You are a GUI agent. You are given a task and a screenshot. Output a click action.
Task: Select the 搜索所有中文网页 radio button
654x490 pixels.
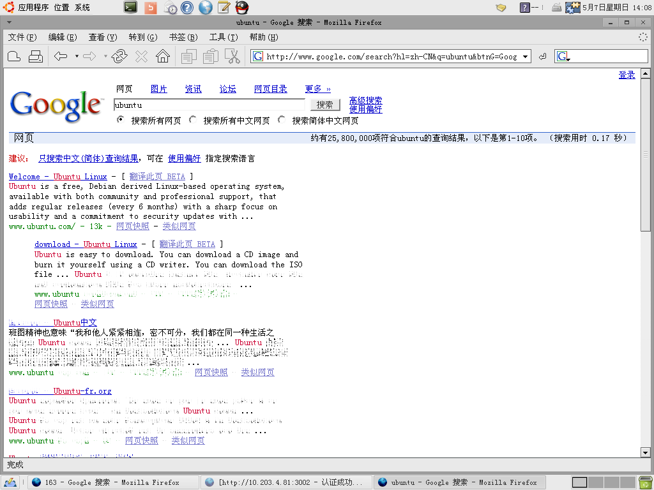[x=193, y=120]
